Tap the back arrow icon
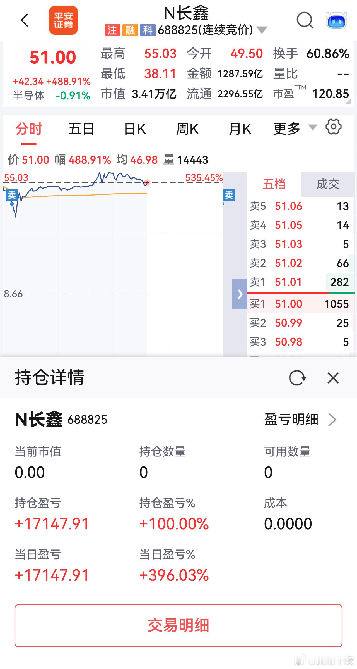This screenshot has width=357, height=669. coord(25,20)
